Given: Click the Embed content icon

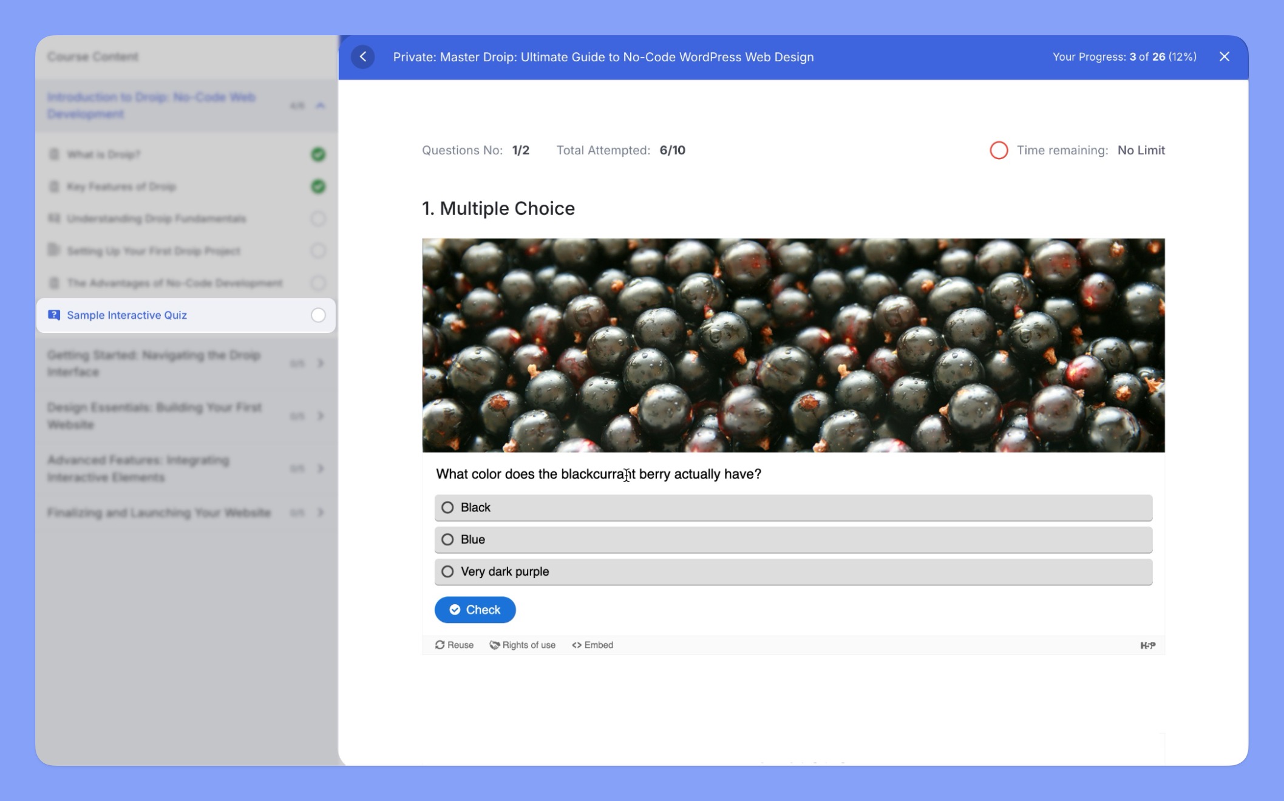Looking at the screenshot, I should [x=577, y=644].
